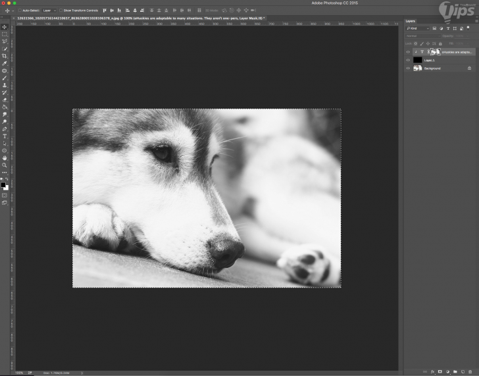The image size is (479, 376).
Task: Close the open document tab
Action: (x=13, y=18)
